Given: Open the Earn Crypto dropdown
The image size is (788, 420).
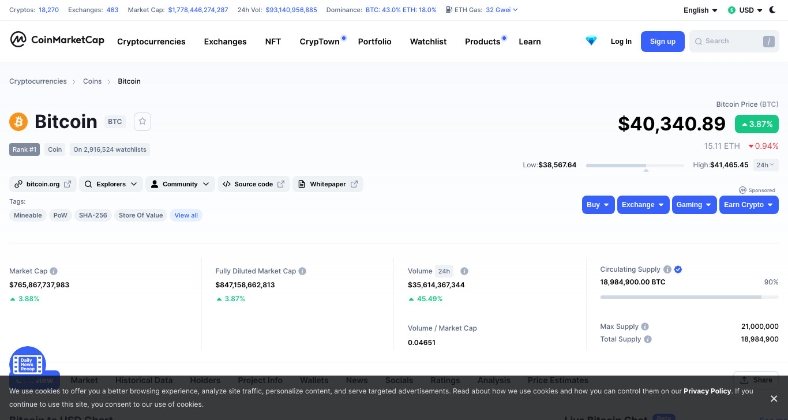Looking at the screenshot, I should 749,205.
